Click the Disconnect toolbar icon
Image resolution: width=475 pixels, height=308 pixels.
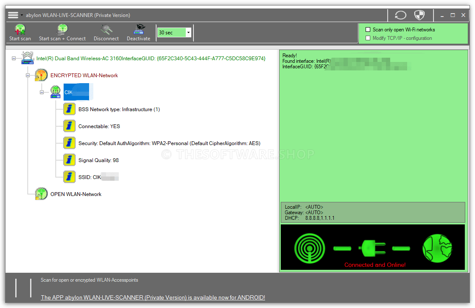pyautogui.click(x=106, y=30)
